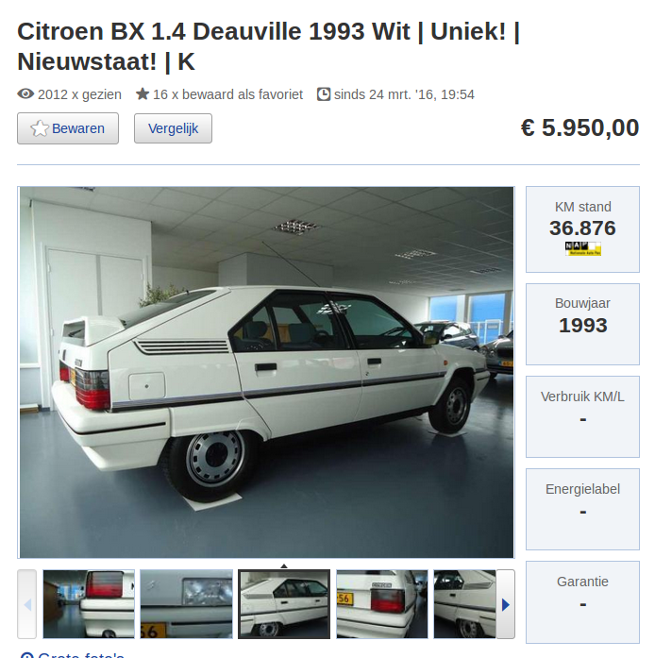Select the headlight close-up thumbnail
The image size is (655, 658).
[x=186, y=604]
